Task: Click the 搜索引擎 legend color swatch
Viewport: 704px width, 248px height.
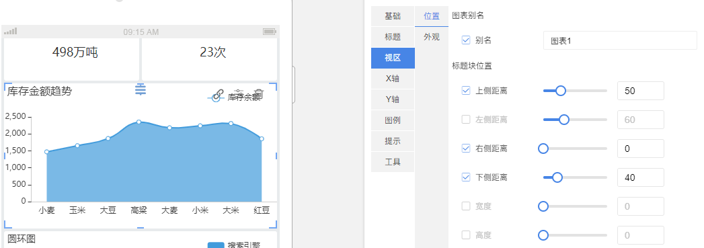Action: (216, 245)
